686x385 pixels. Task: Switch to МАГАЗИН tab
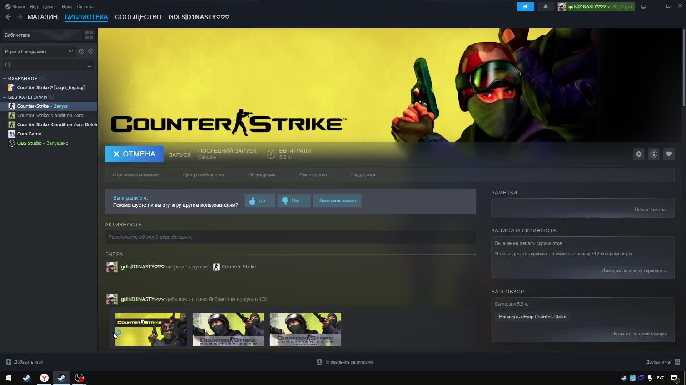[x=43, y=17]
